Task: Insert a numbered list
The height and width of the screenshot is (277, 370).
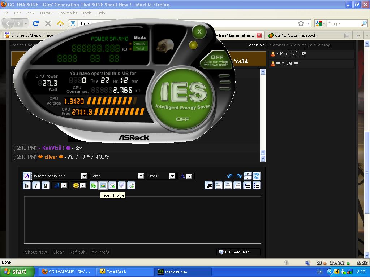Action: point(247,186)
